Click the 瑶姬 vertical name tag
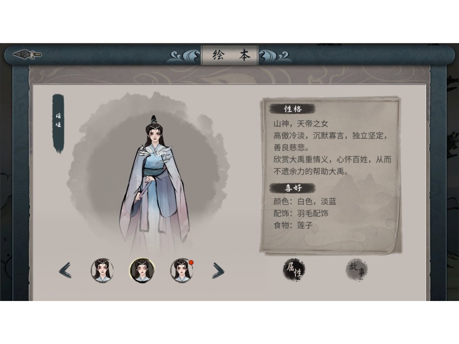This screenshot has height=344, width=459. coord(58,123)
